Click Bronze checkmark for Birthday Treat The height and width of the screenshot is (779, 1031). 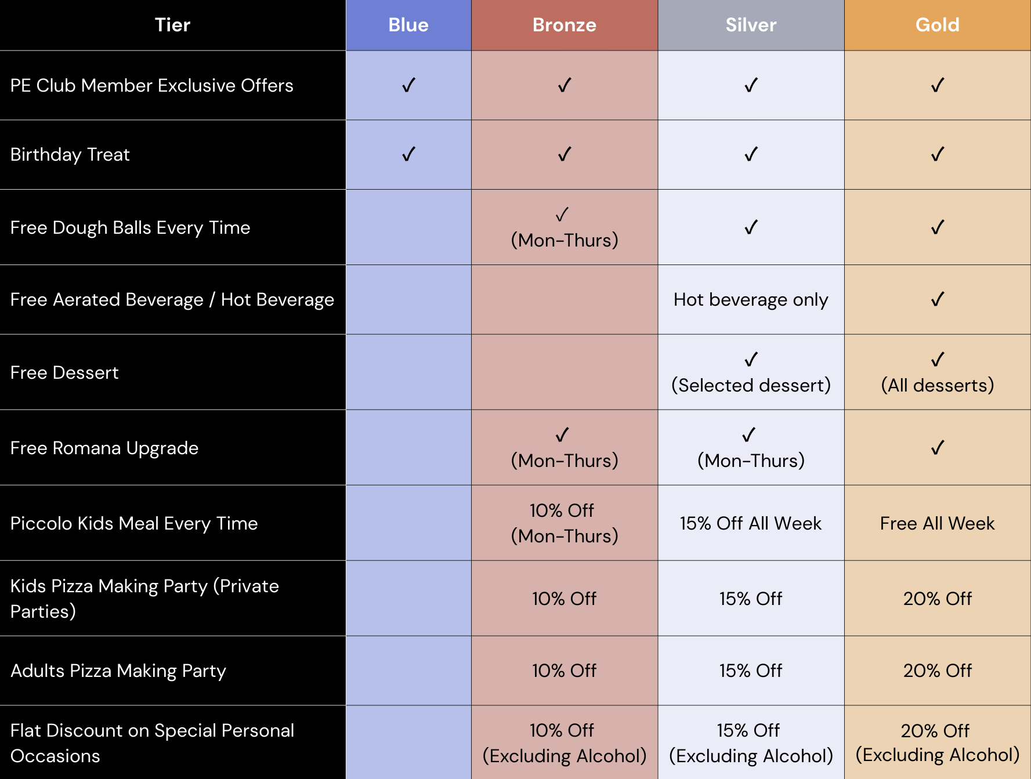coord(565,154)
